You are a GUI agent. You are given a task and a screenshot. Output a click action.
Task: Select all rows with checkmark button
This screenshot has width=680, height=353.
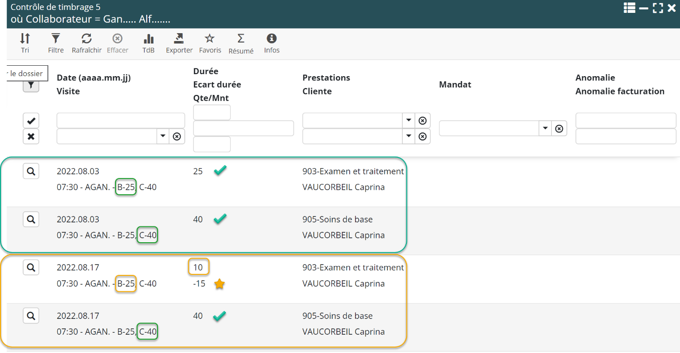(31, 121)
